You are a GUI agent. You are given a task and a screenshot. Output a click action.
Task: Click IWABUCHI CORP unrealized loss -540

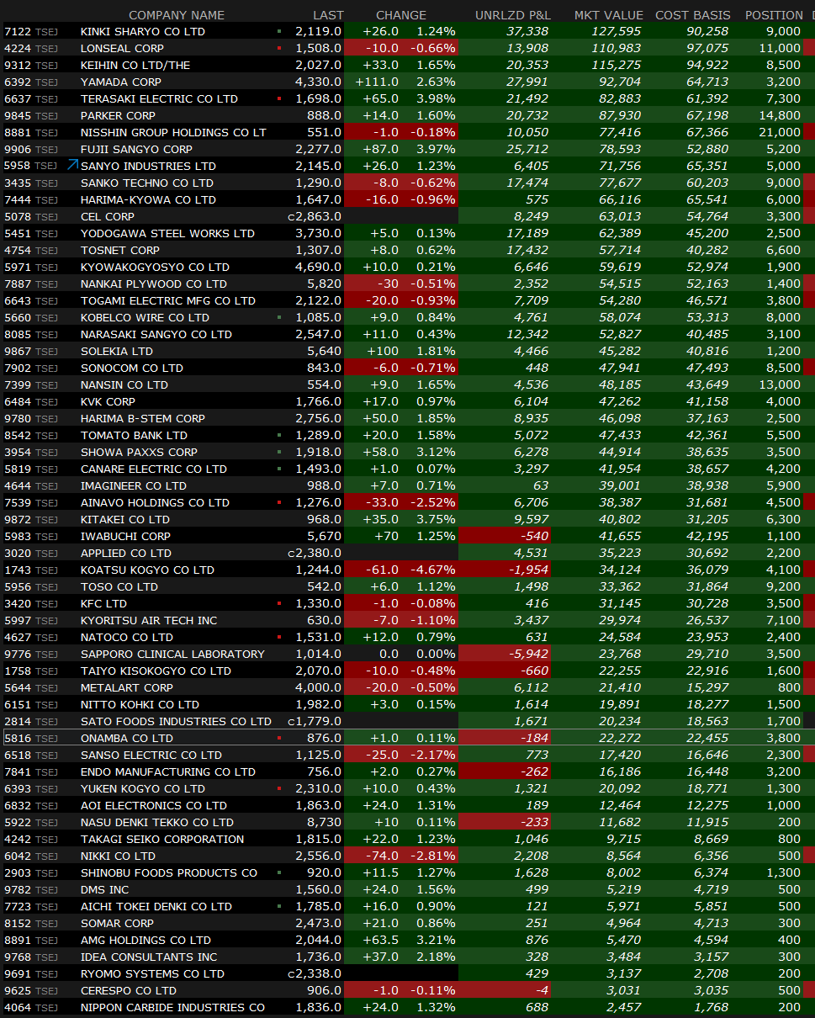click(535, 536)
